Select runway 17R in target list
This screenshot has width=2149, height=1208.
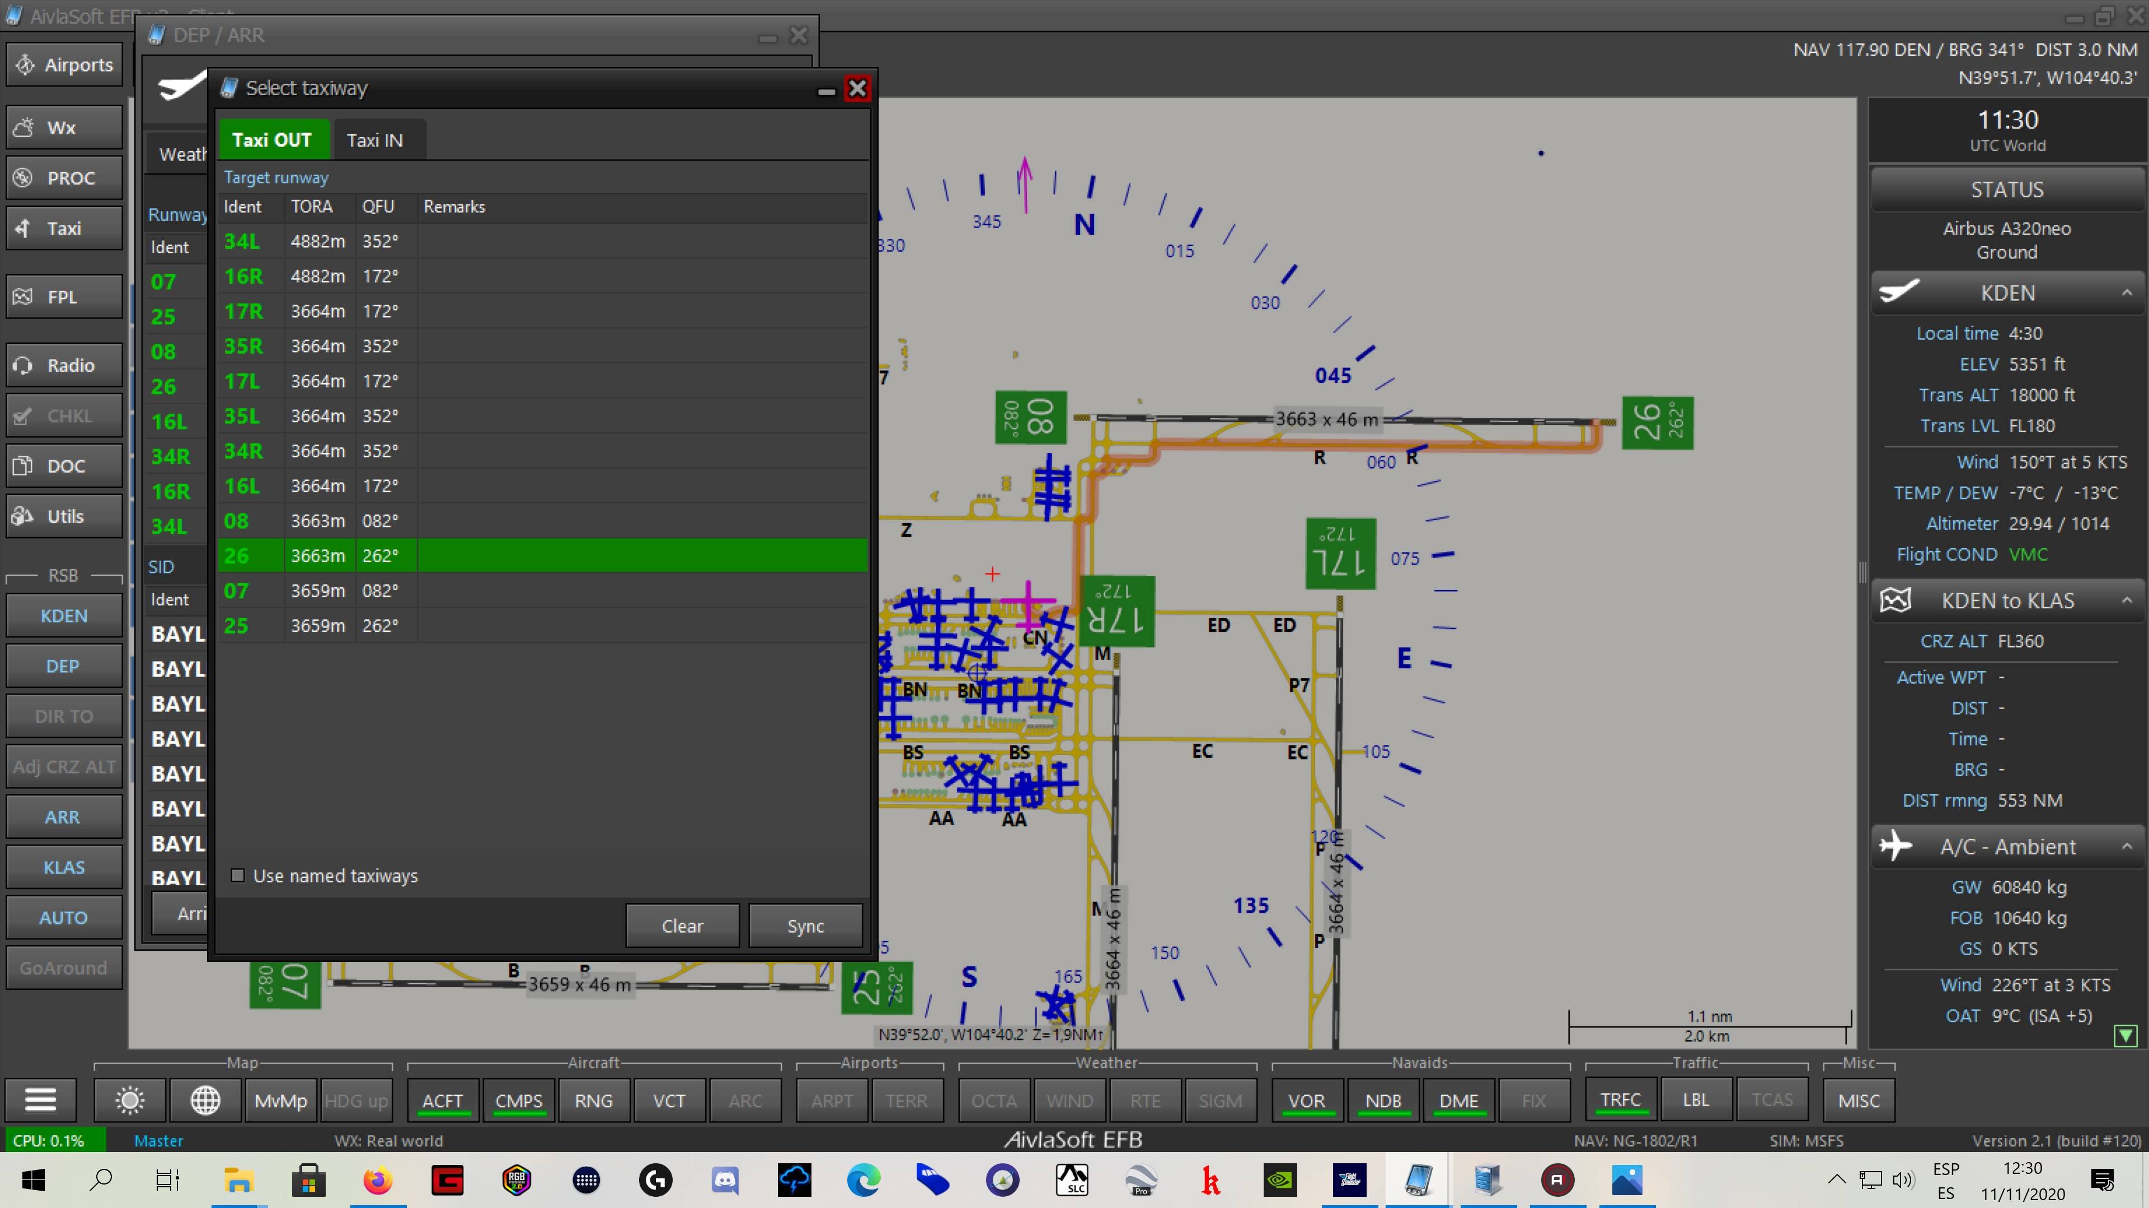(542, 311)
